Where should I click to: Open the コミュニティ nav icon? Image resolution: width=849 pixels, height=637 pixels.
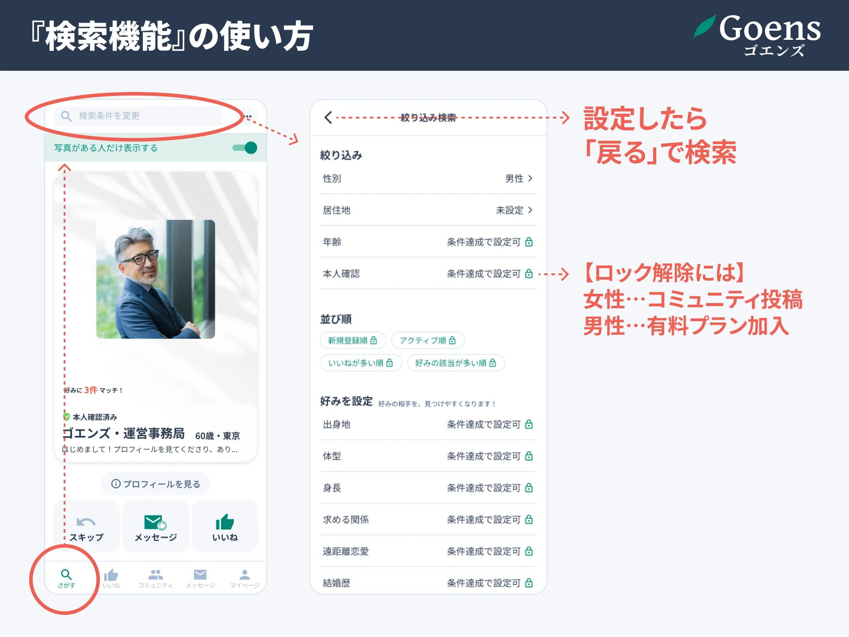pyautogui.click(x=155, y=575)
